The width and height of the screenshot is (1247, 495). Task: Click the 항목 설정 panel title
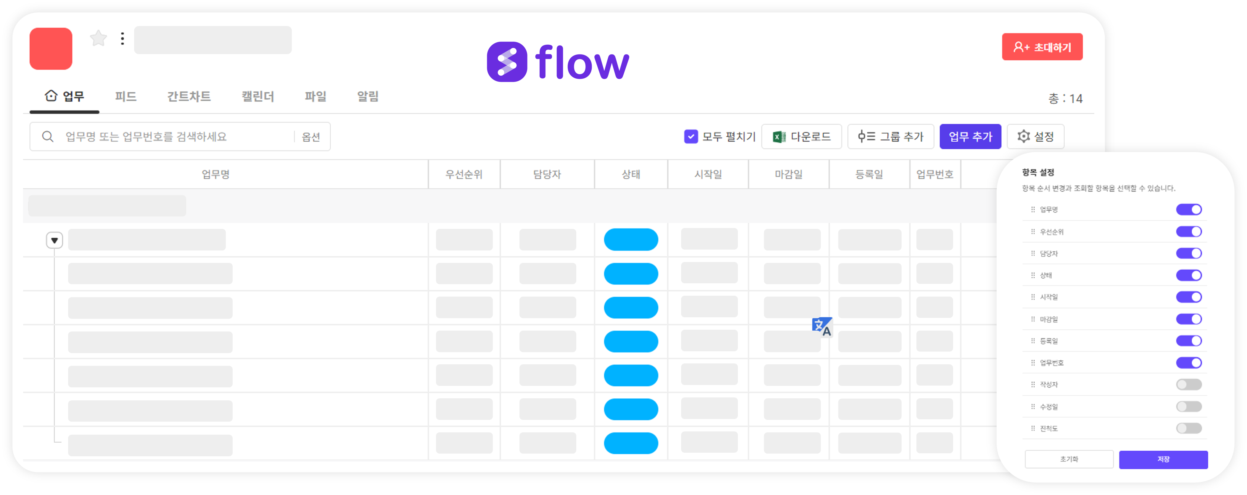(1038, 172)
